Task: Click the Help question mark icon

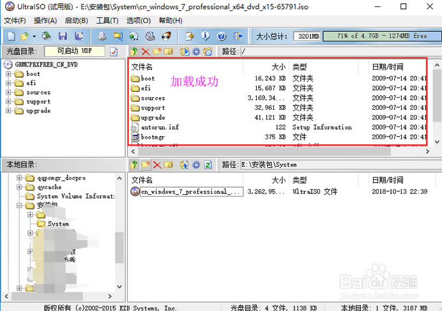Action: pos(222,36)
